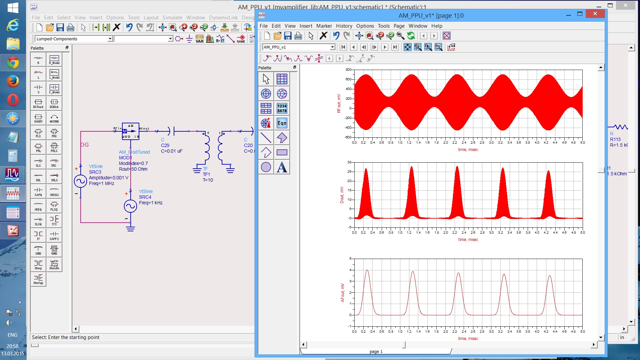Undock the data display Palette panel
Viewport: 640px width, 360px height.
[x=295, y=67]
